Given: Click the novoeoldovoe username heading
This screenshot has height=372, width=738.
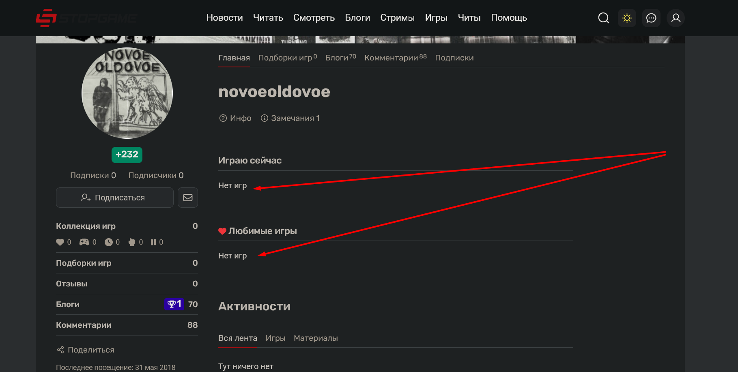Looking at the screenshot, I should [274, 92].
